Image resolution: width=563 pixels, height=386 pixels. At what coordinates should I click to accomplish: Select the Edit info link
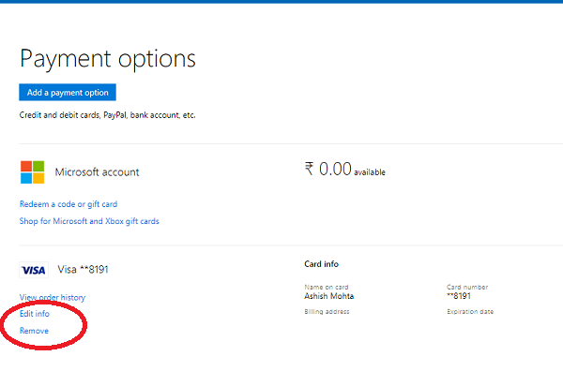tap(35, 314)
